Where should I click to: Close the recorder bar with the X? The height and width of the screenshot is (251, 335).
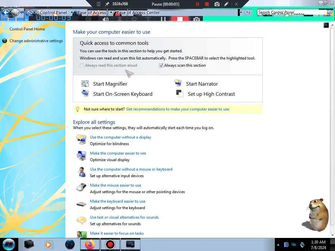[236, 4]
